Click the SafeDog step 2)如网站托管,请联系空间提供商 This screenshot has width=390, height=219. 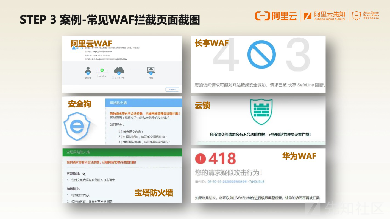(x=143, y=137)
